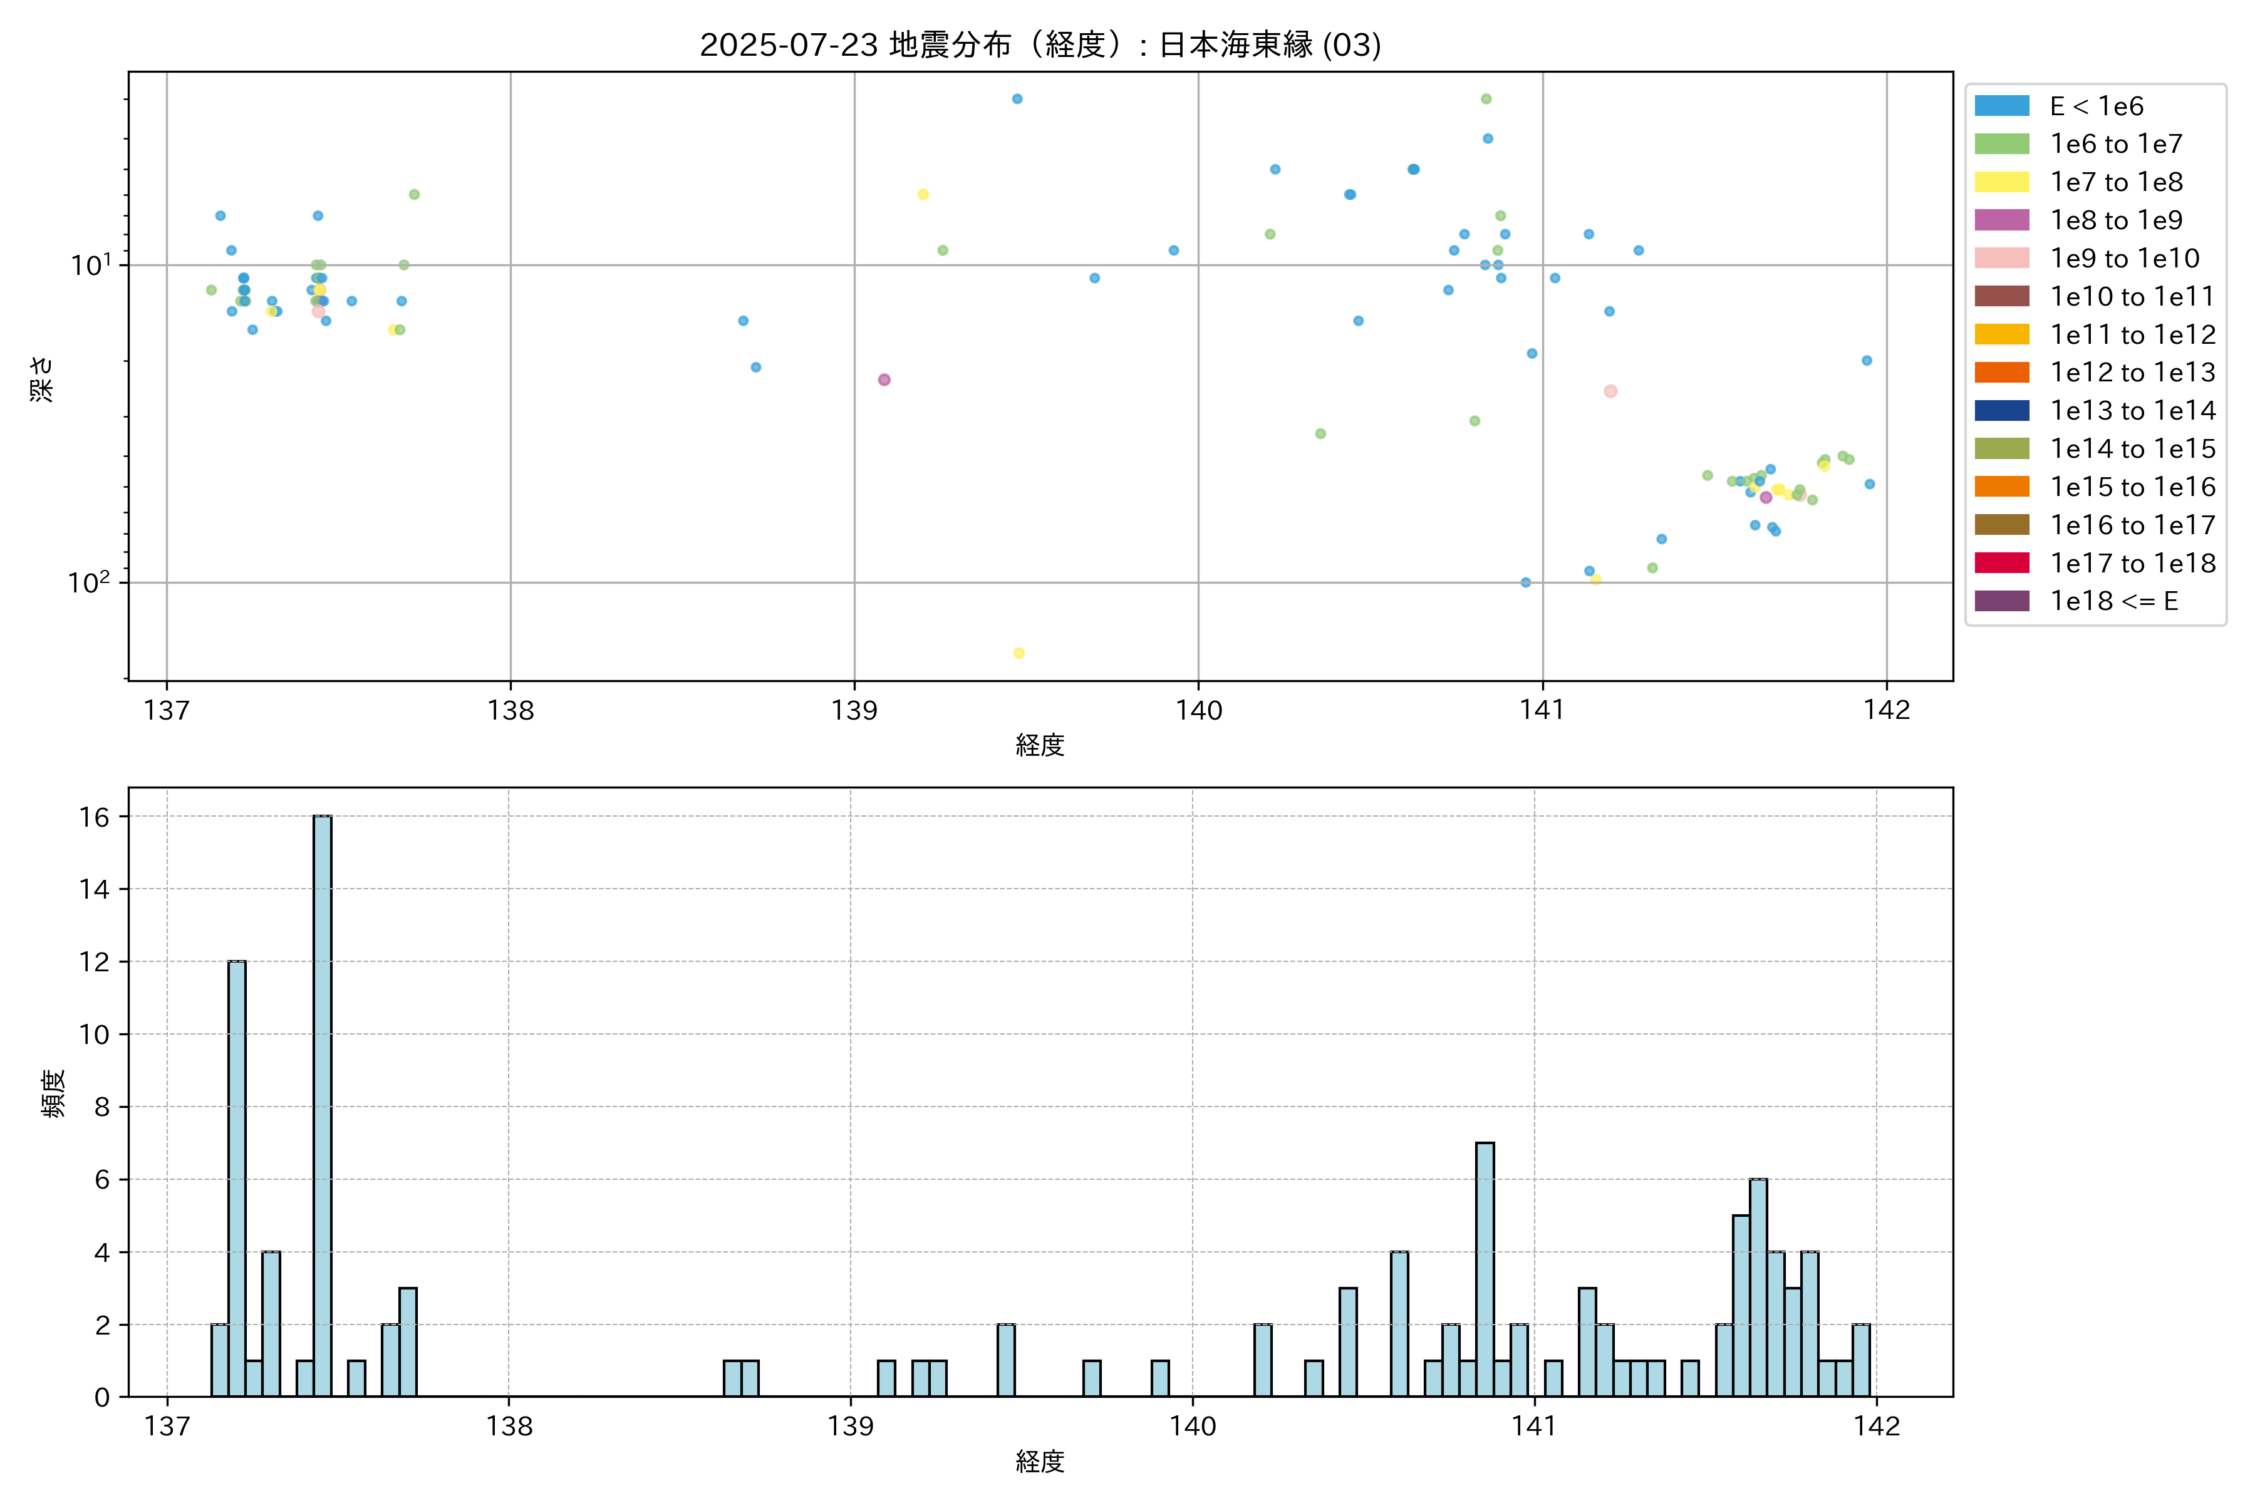Click the yellow point at bottom of scatter plot
Viewport: 2255px width, 1503px height.
click(1019, 653)
